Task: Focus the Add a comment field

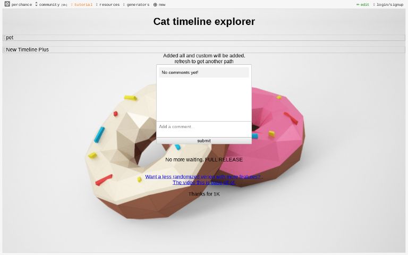Action: pyautogui.click(x=204, y=129)
